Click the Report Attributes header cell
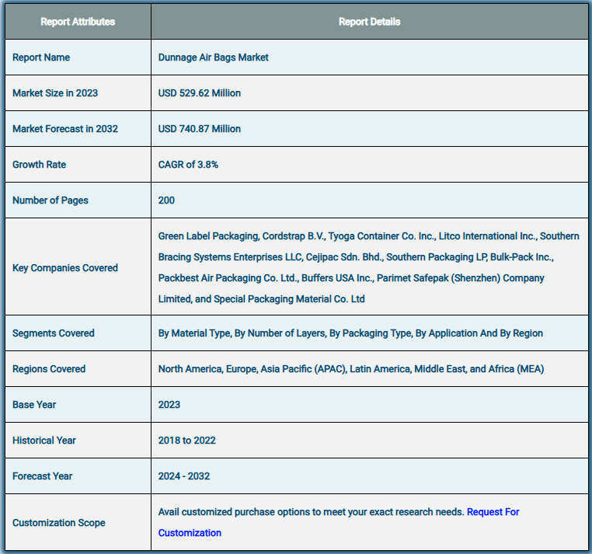 point(78,22)
